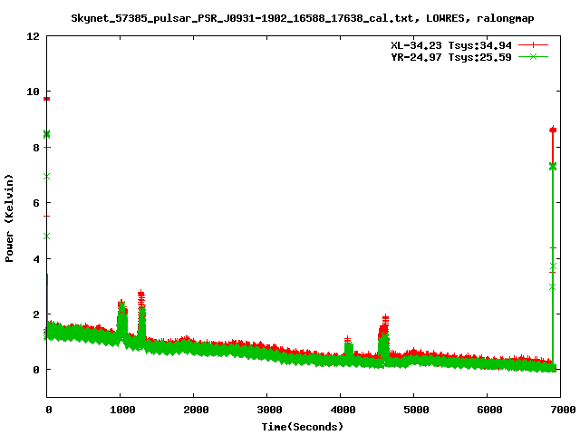Click the red spike peak near 1300 seconds
Viewport: 580px width, 435px height.
141,294
